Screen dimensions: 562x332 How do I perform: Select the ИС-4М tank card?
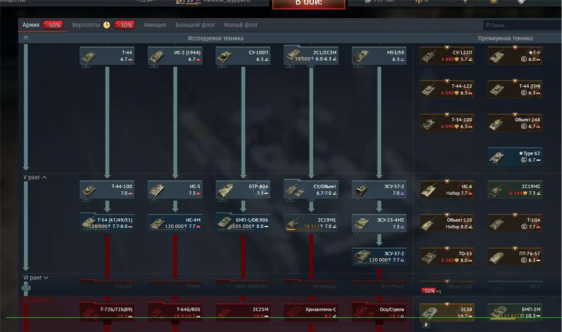(x=175, y=223)
